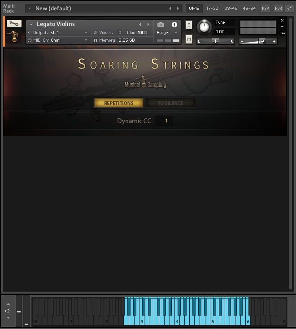Toggle the AUX panel in rack header

279,8
